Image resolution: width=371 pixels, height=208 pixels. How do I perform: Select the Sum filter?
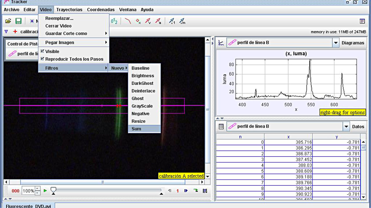click(144, 129)
